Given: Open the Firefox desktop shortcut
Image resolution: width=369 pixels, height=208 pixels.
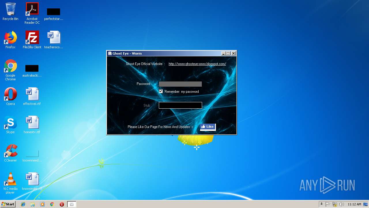Looking at the screenshot, I should [x=10, y=40].
